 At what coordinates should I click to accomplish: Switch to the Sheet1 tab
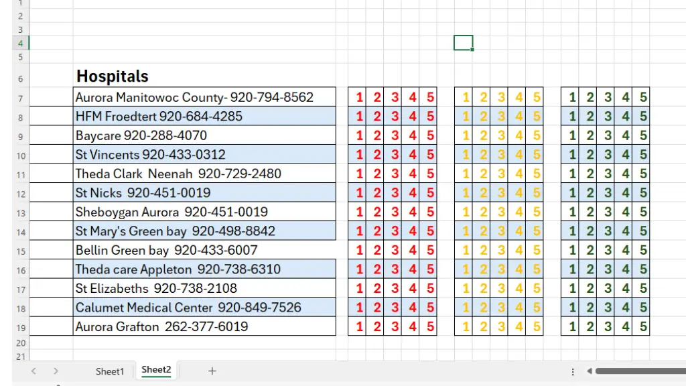pos(110,371)
